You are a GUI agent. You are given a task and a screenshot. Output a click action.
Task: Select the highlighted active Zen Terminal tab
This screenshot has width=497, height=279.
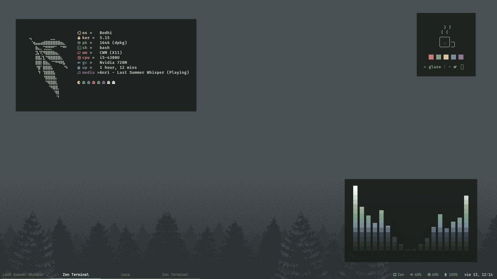coord(76,274)
